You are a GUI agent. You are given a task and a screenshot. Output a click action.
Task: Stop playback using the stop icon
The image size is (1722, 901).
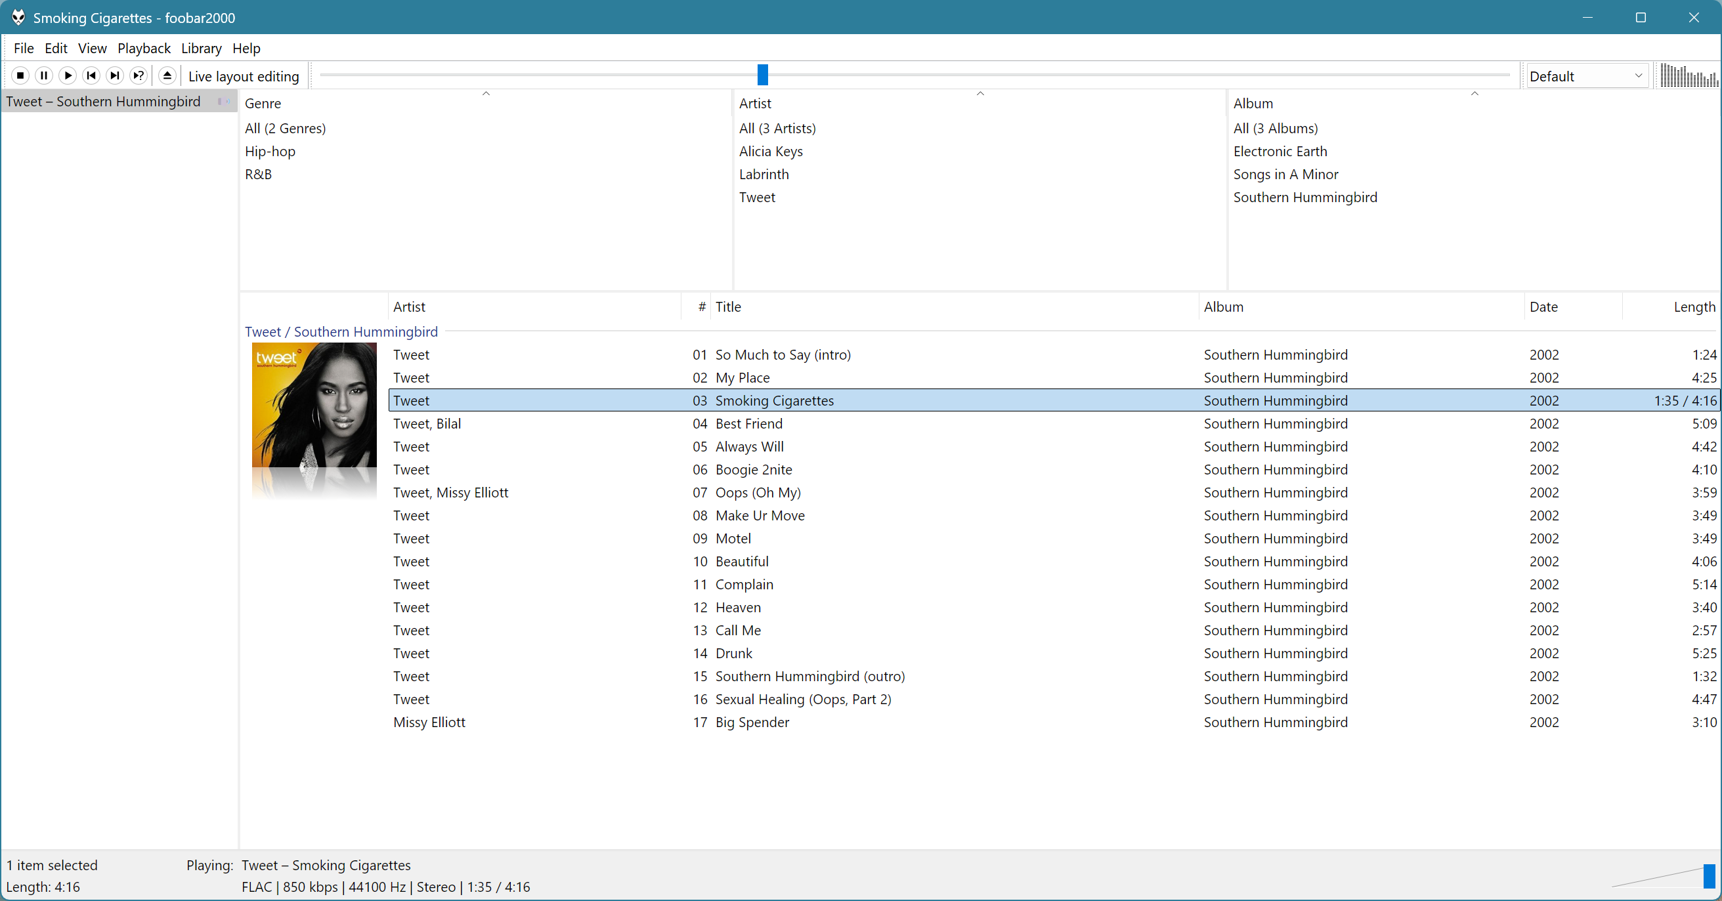21,75
